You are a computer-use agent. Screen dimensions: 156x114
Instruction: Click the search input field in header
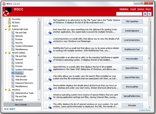click(x=129, y=14)
